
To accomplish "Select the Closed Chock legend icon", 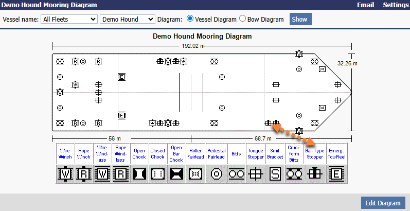I will (158, 174).
